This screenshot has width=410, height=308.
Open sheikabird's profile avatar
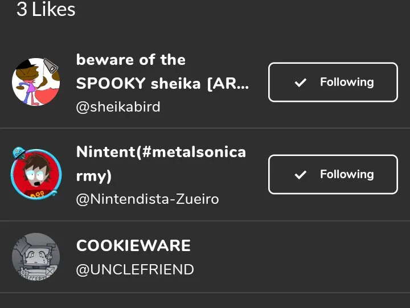(x=36, y=82)
